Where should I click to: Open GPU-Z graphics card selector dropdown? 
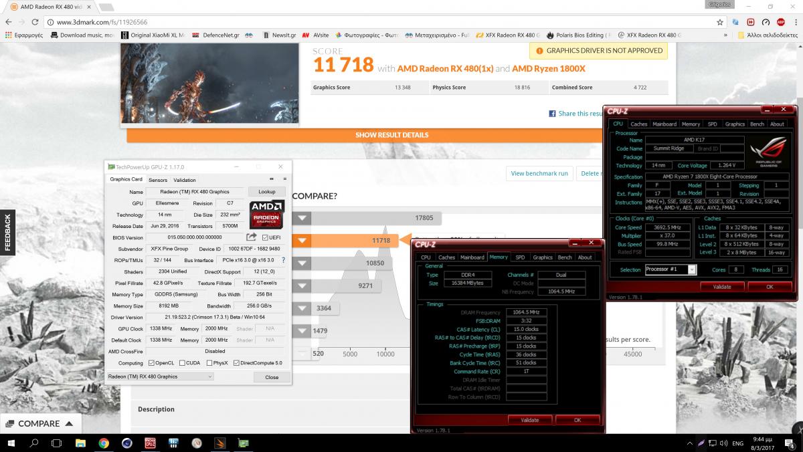click(x=160, y=376)
